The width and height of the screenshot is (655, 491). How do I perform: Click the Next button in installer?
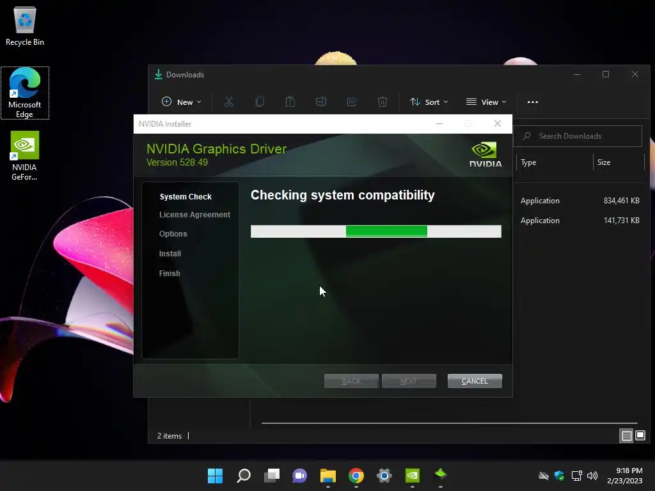[x=409, y=381]
